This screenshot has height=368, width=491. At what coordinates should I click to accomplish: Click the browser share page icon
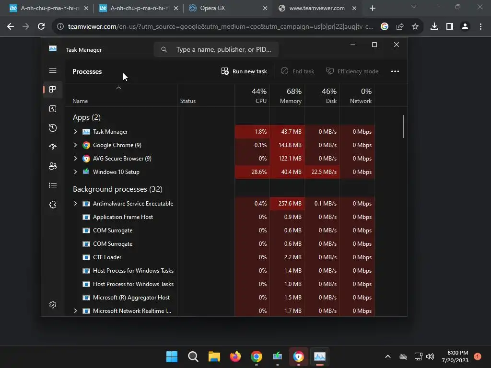pos(400,27)
